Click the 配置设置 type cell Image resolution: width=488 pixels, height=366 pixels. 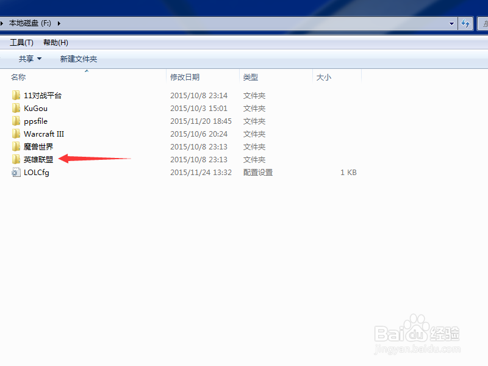pyautogui.click(x=257, y=173)
